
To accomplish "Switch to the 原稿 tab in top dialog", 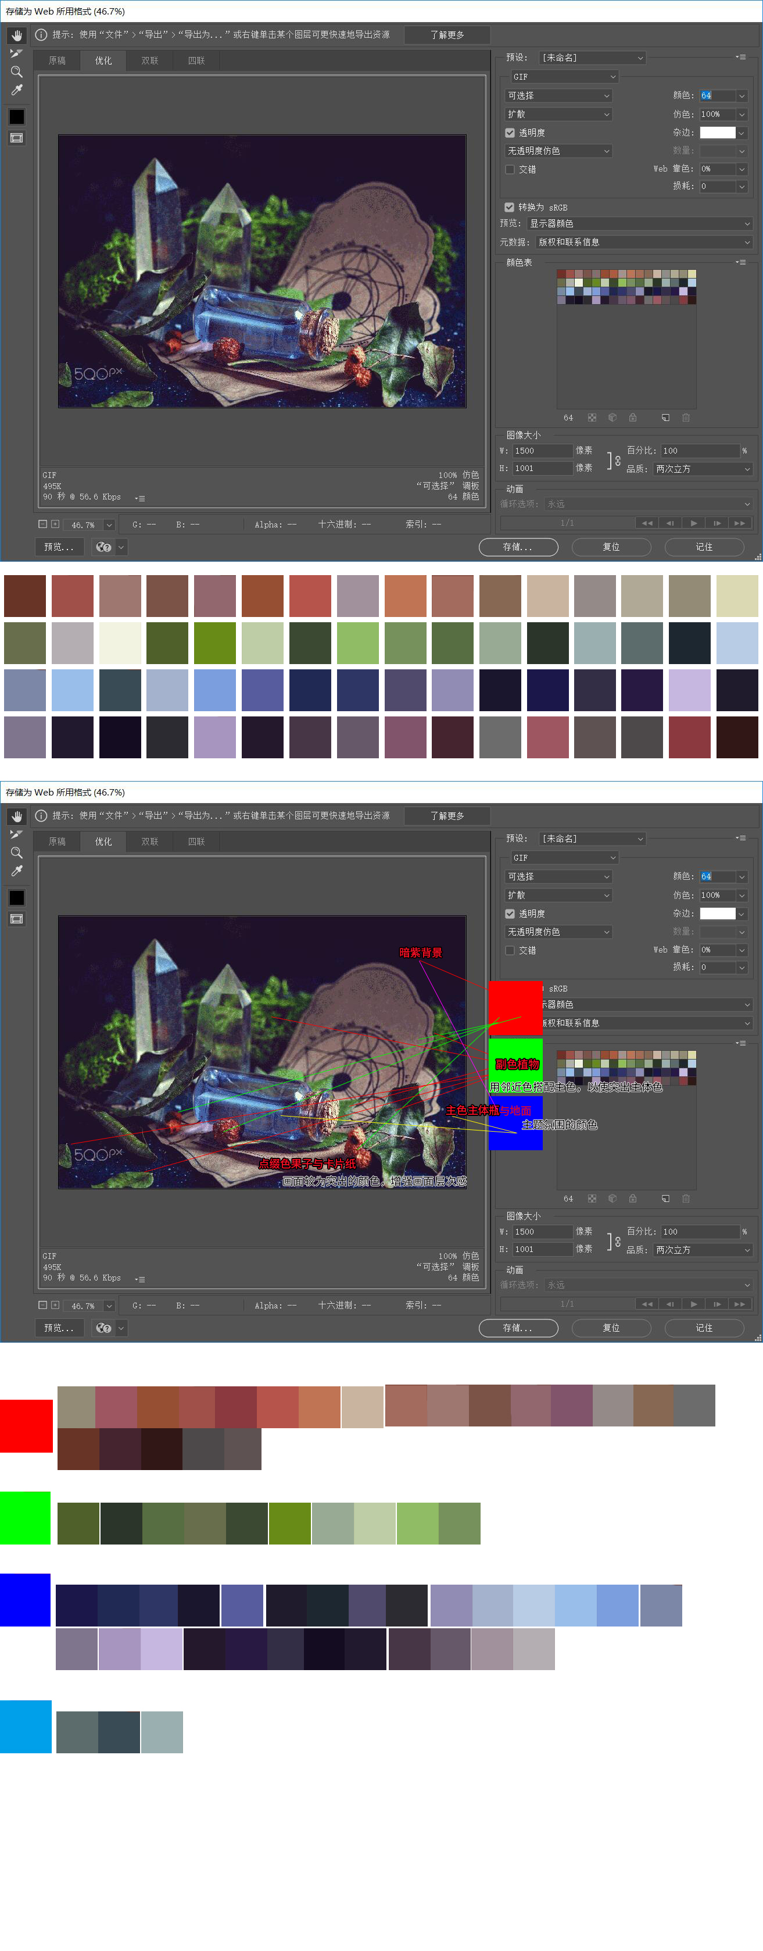I will coord(57,60).
